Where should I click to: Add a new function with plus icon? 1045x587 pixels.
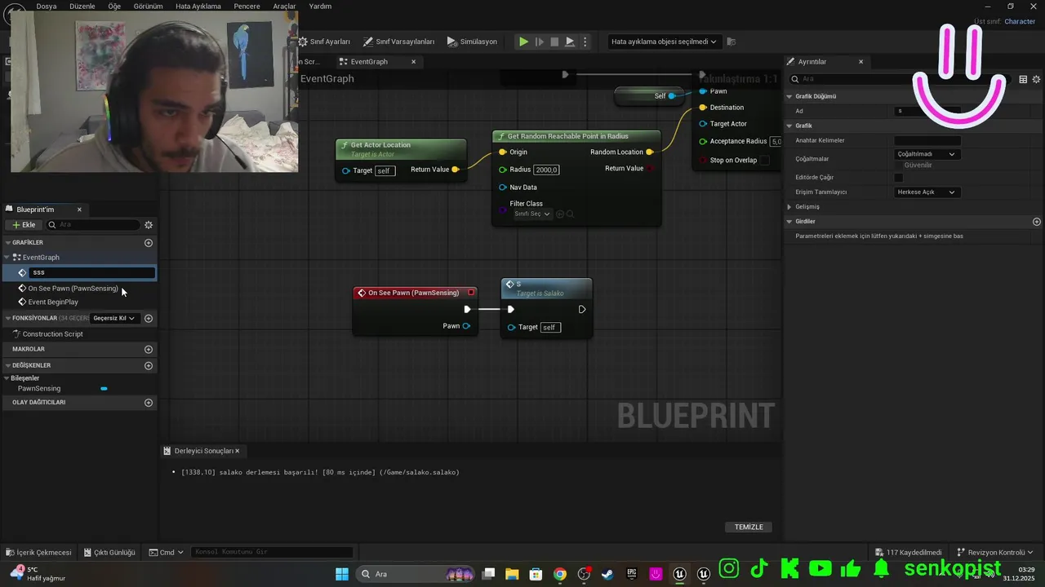tap(149, 318)
